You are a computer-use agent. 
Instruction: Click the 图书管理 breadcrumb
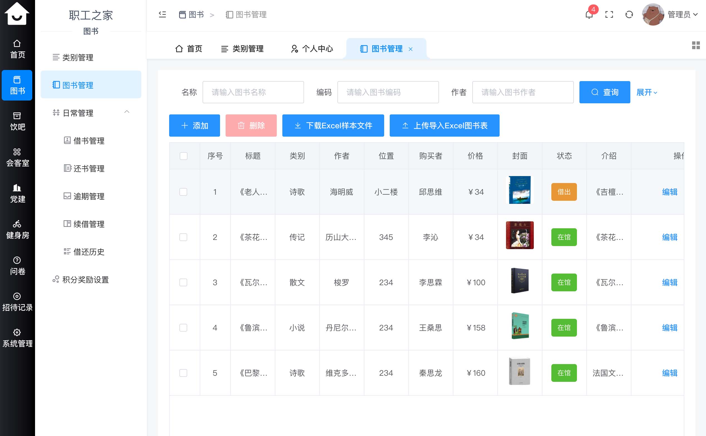point(246,14)
